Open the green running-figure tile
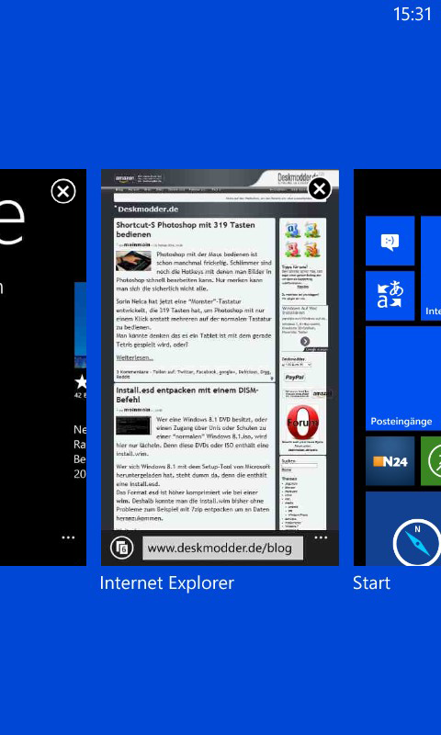 tap(431, 461)
